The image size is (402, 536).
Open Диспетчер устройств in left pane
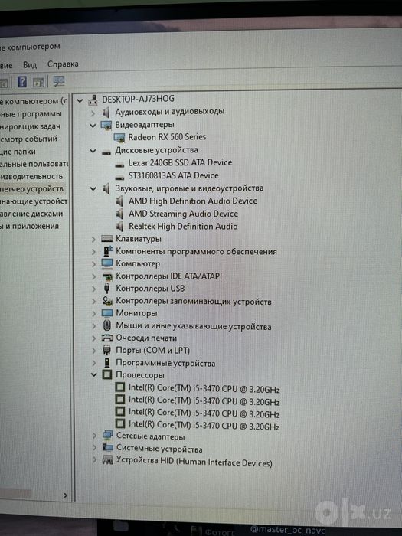click(x=32, y=188)
